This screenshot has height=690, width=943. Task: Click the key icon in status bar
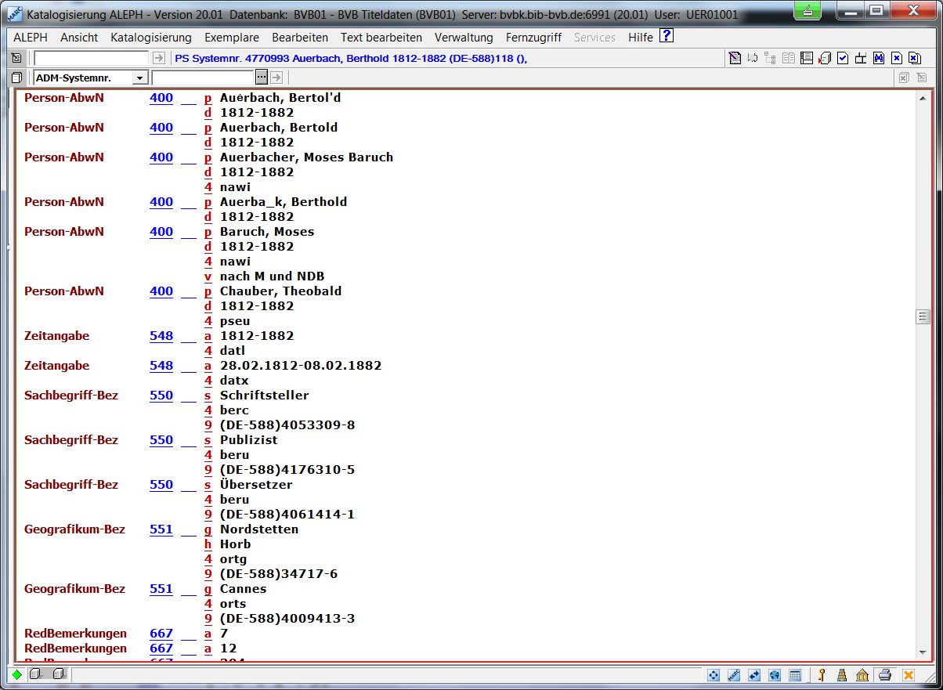pos(822,675)
